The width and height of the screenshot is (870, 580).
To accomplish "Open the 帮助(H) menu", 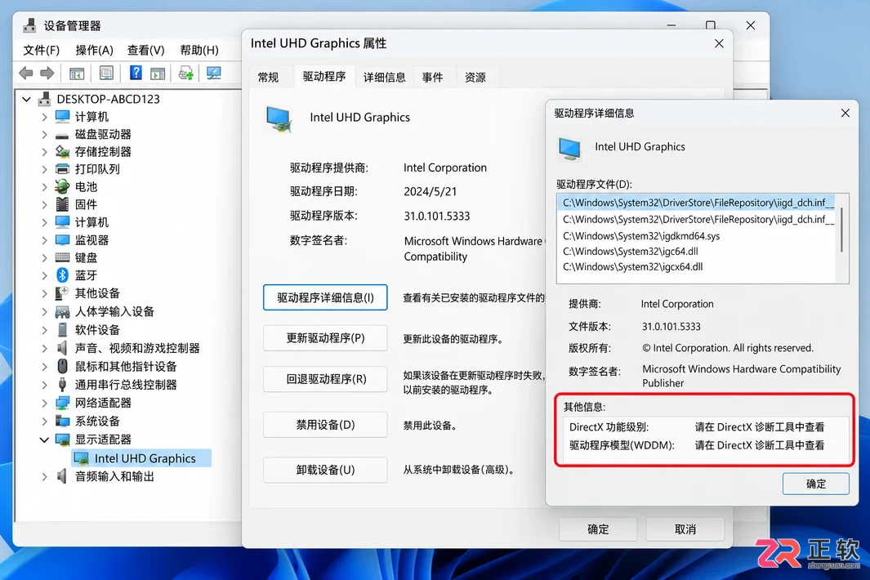I will 199,50.
